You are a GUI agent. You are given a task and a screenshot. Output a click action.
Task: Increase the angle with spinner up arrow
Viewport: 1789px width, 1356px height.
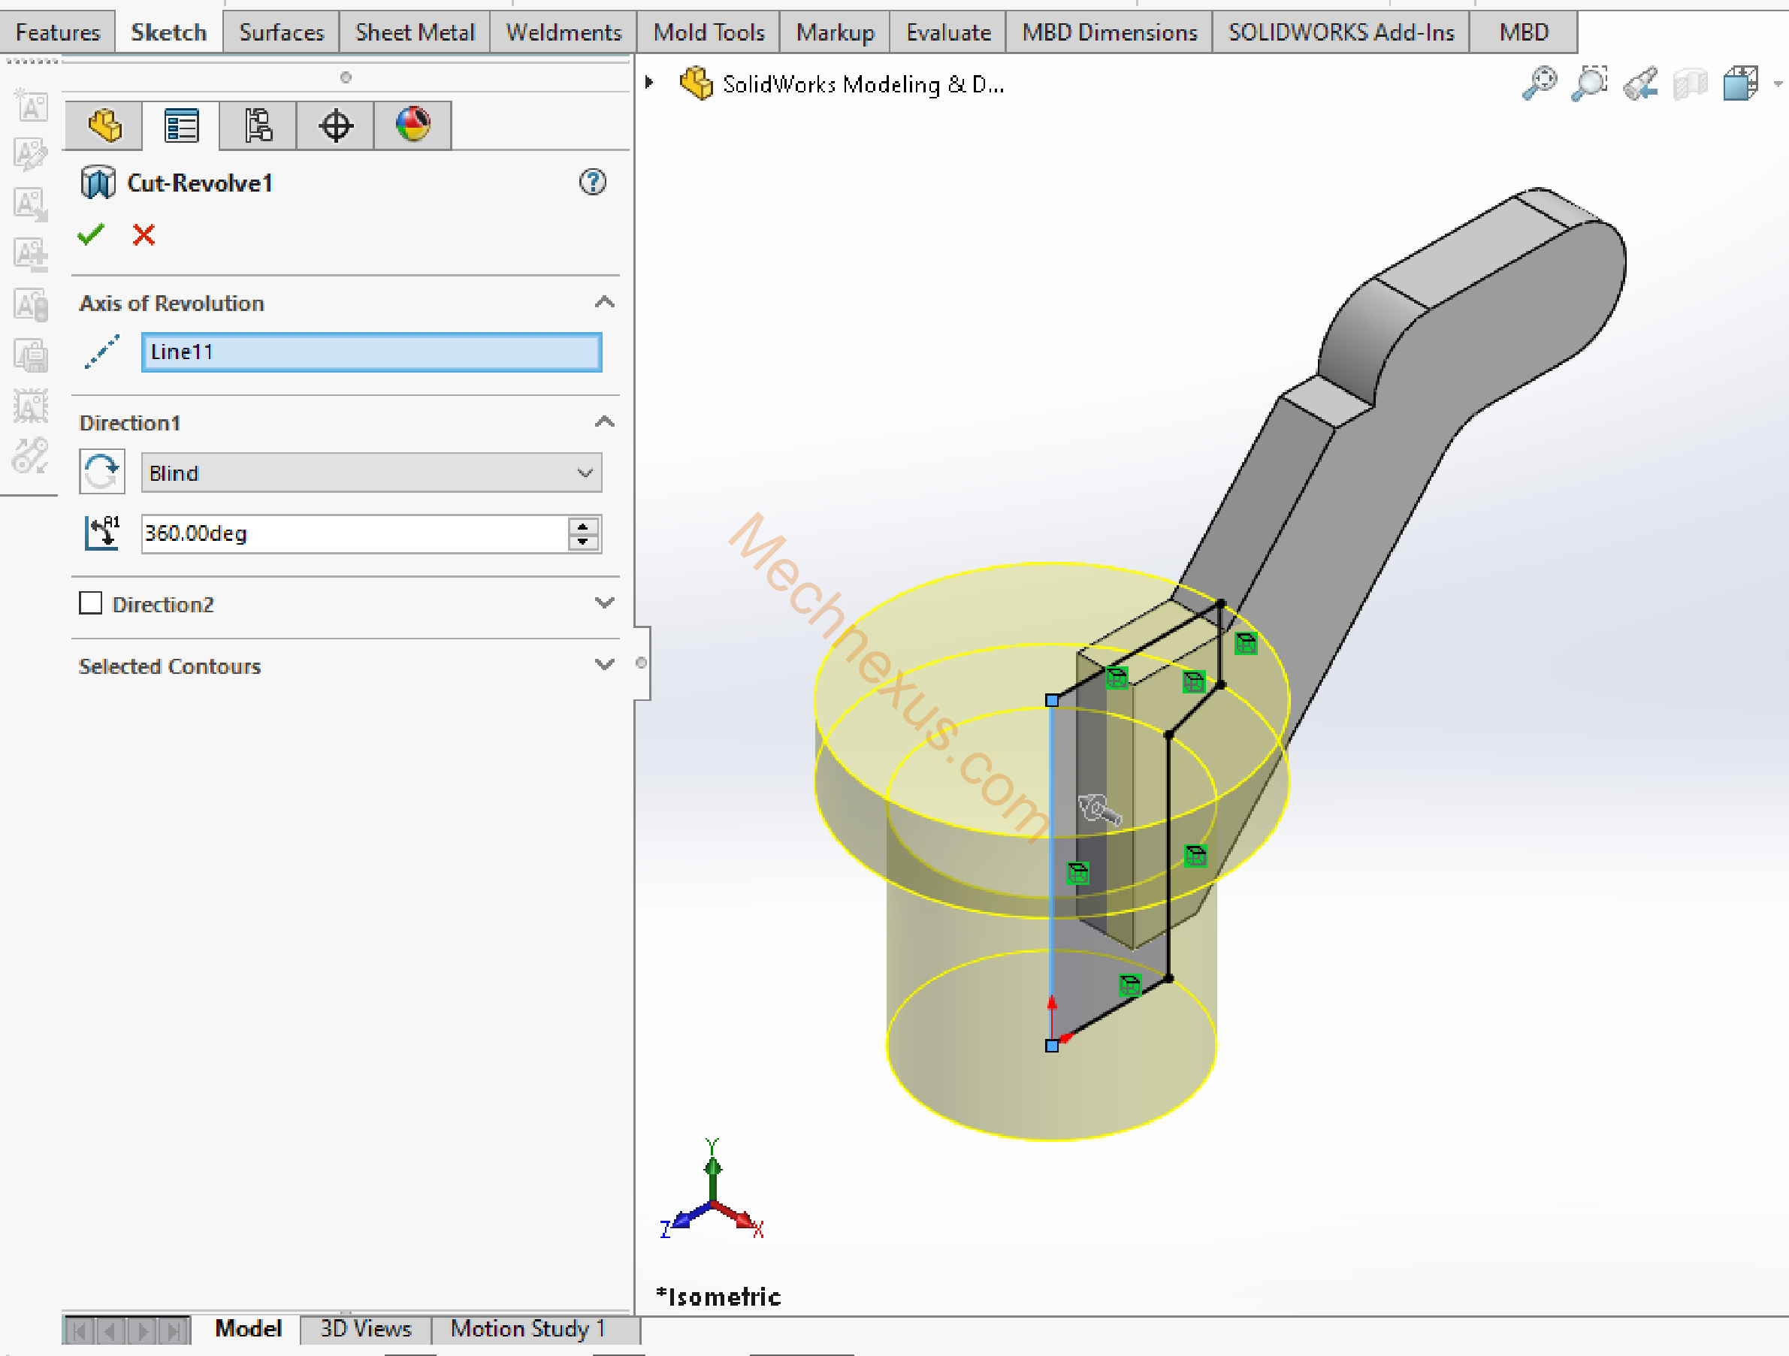click(583, 527)
